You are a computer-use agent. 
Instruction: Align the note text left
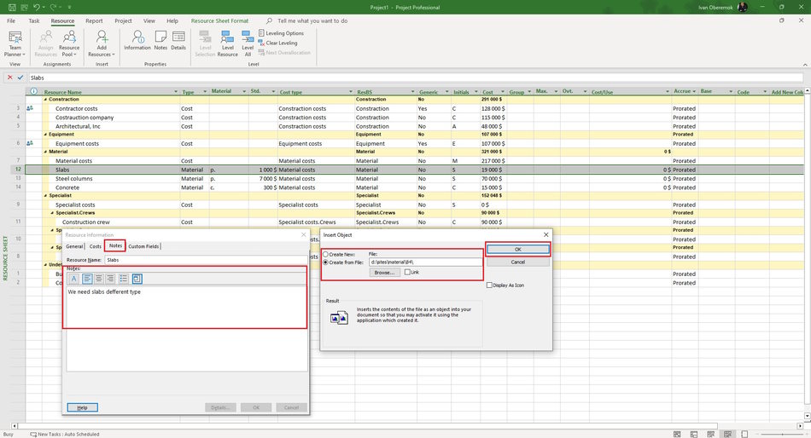[x=87, y=279]
